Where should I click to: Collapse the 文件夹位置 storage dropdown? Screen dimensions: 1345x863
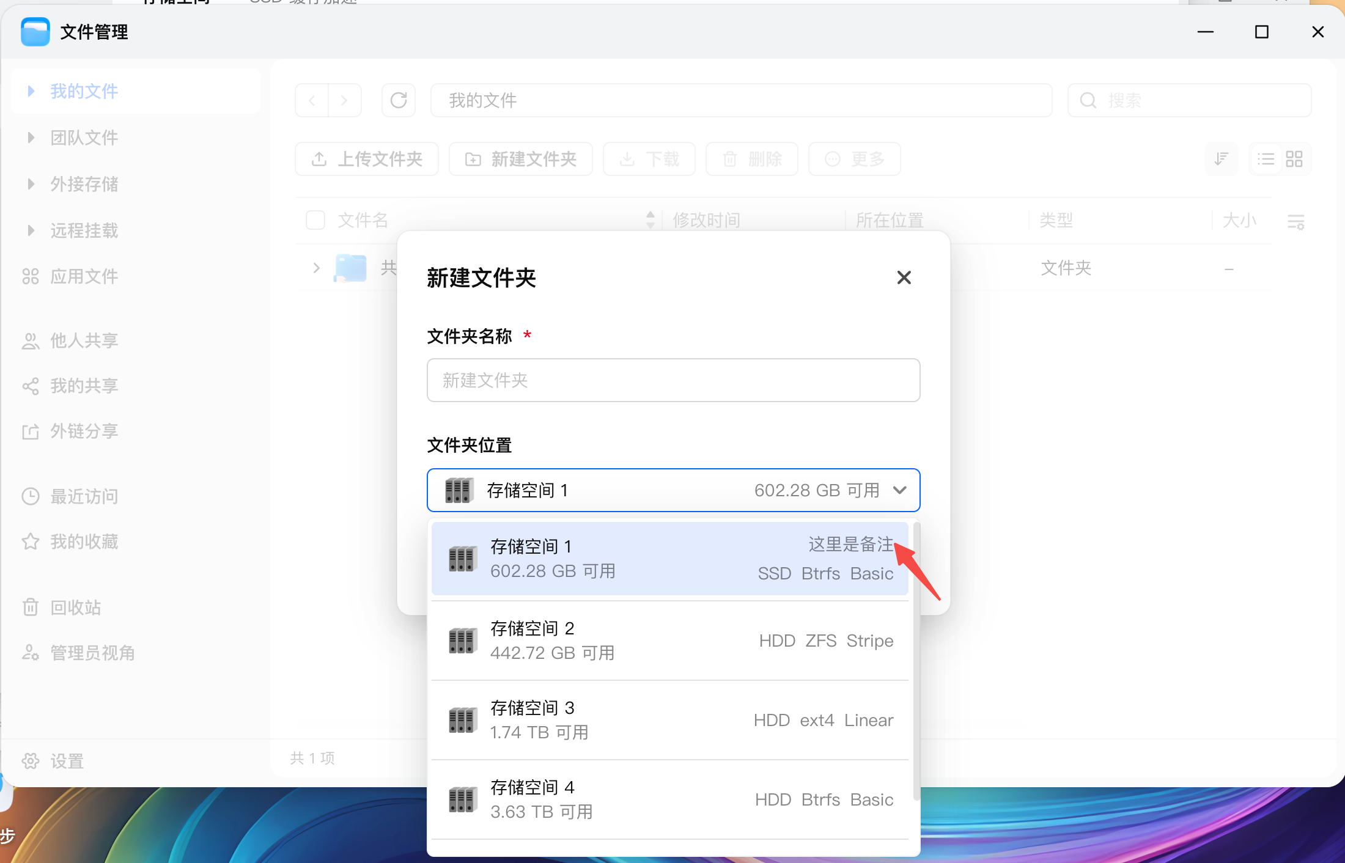(899, 490)
